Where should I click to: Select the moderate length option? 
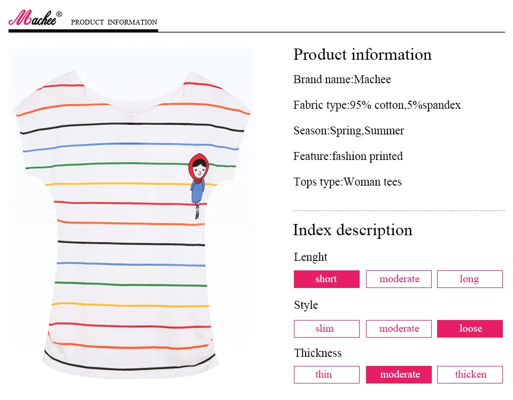(x=399, y=279)
